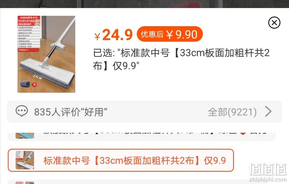Click the chevron arrow beside 全部(9221)
Viewport: 289px width, 184px height.
pos(268,112)
